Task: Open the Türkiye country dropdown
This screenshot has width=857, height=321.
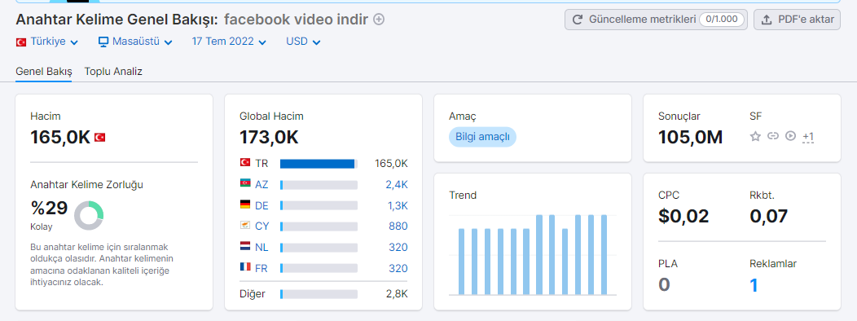Action: [x=47, y=42]
